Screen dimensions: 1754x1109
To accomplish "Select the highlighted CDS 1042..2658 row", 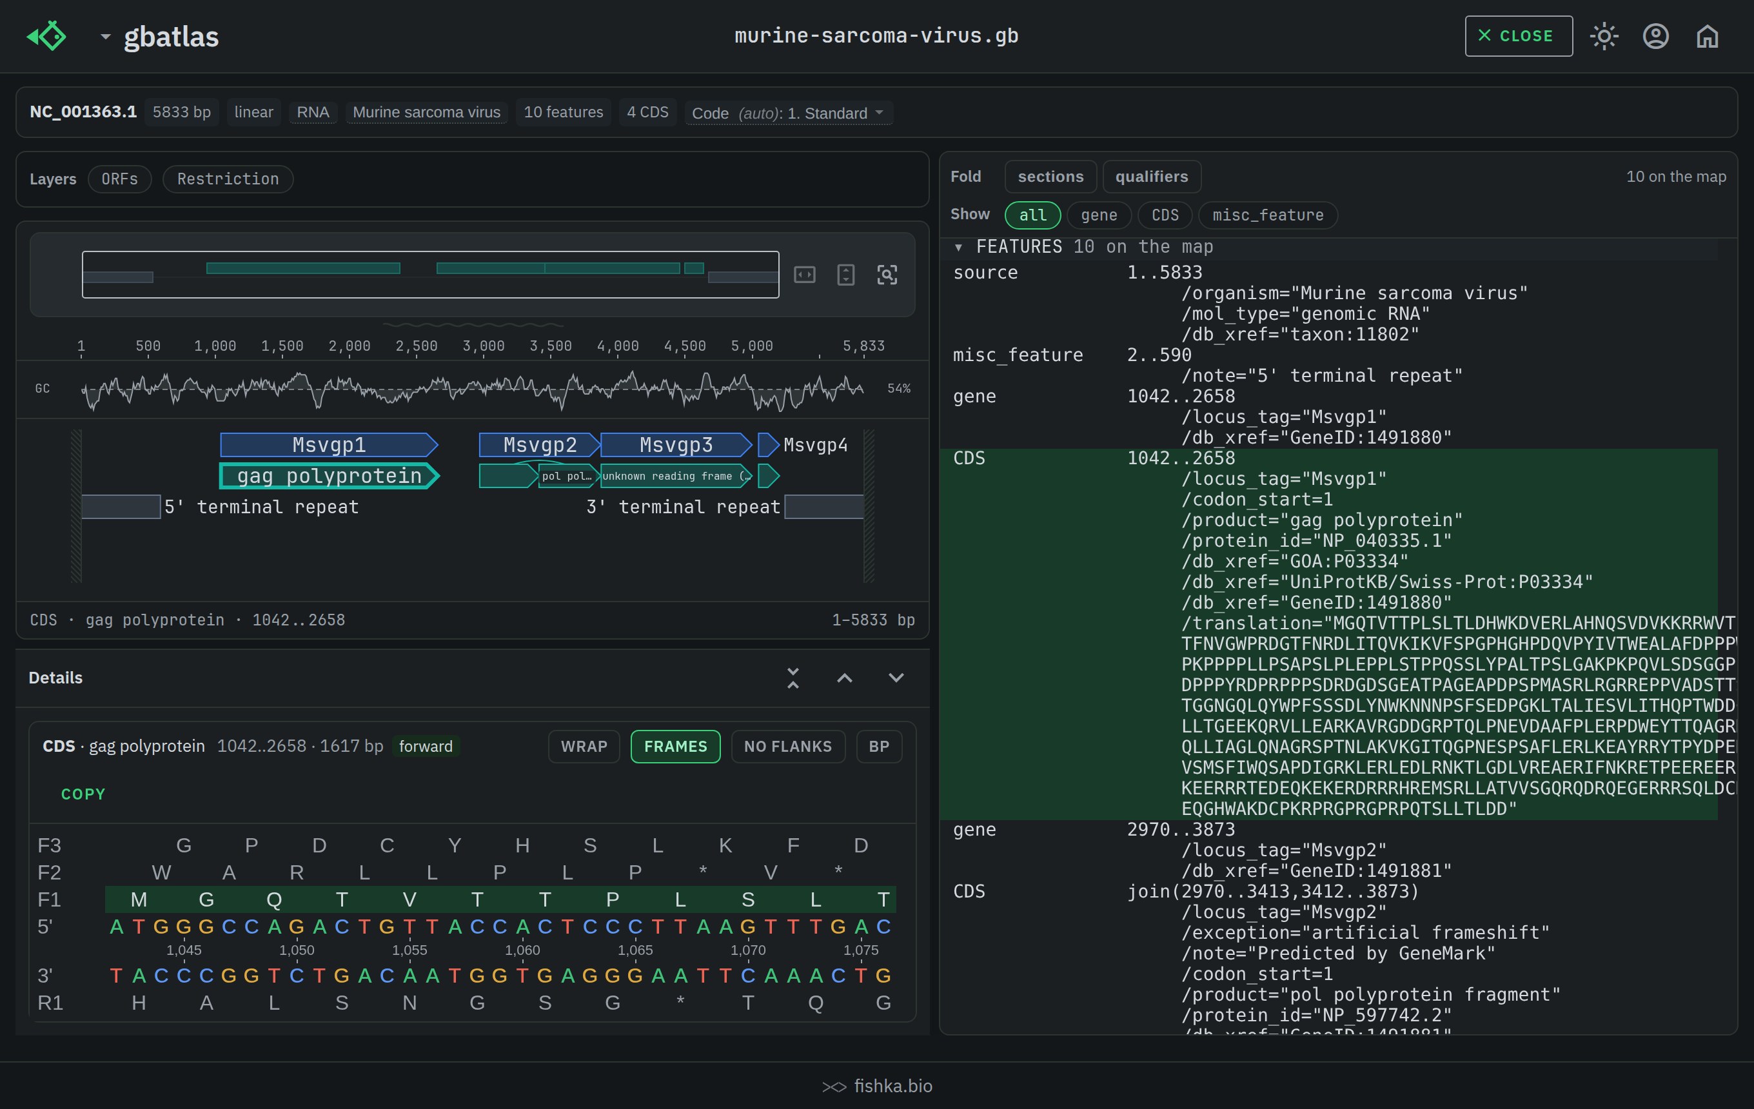I will point(1328,458).
